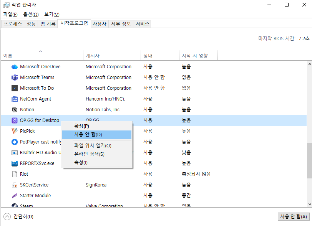Viewport: 312px width, 226px height.
Task: Click the vertical scrollbar thumb
Action: [x=309, y=160]
